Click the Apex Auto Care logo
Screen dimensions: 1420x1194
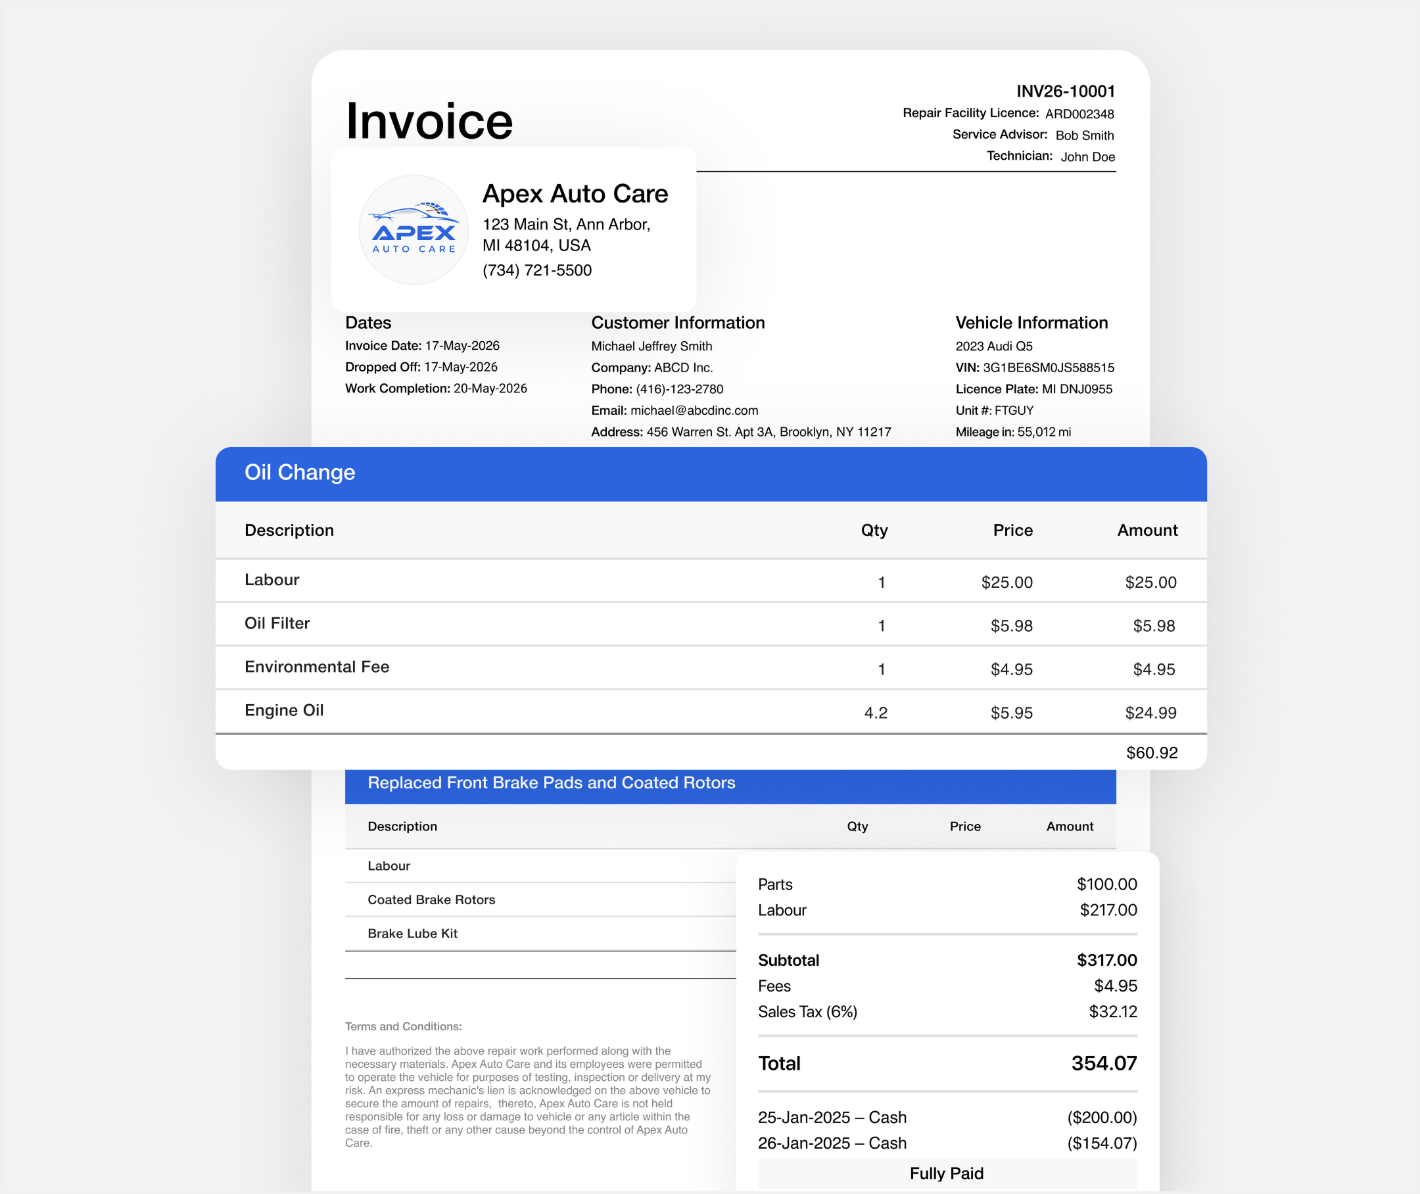click(414, 229)
